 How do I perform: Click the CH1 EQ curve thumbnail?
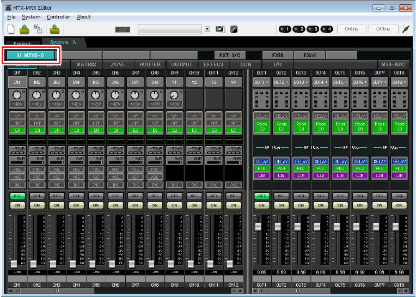click(17, 140)
